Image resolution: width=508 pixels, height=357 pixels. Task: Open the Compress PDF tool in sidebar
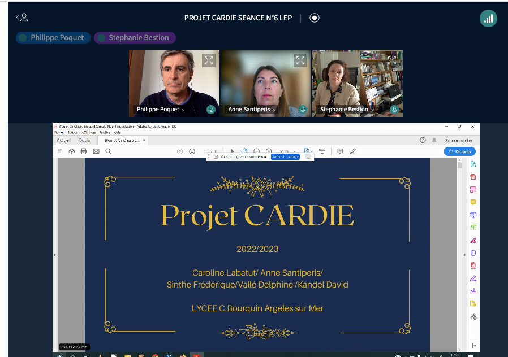(473, 265)
